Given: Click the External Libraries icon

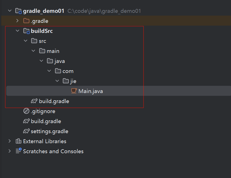Looking at the screenshot, I should tap(19, 141).
